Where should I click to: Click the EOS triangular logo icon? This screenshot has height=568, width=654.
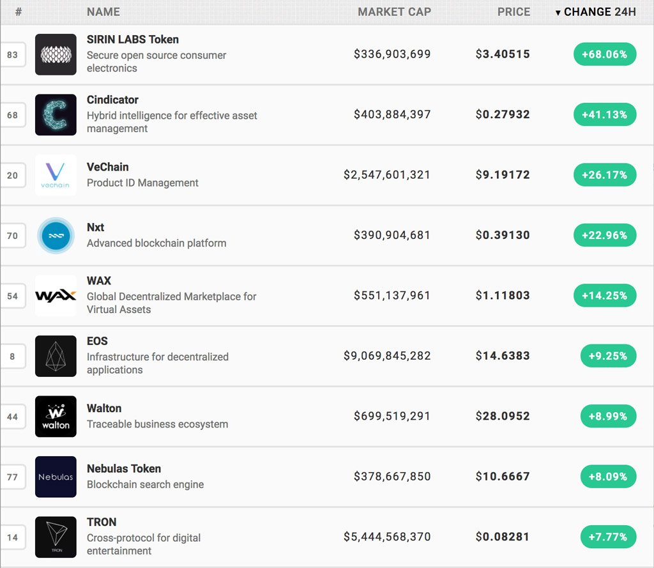56,356
